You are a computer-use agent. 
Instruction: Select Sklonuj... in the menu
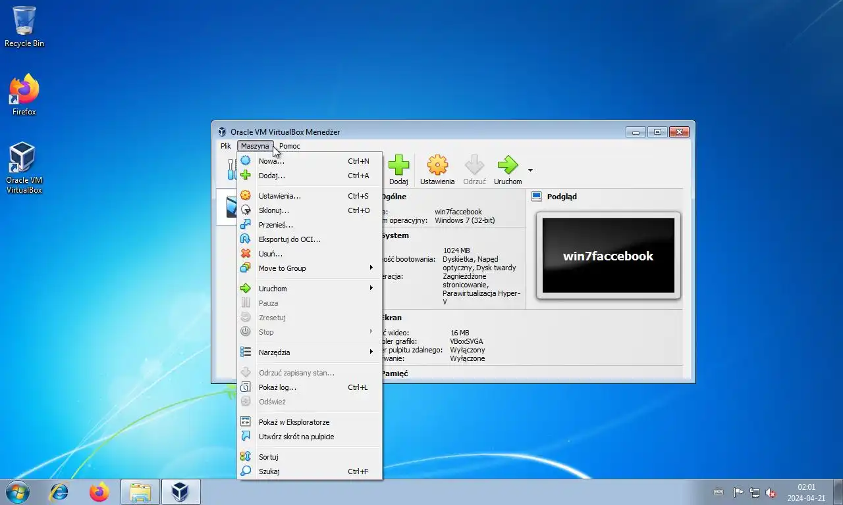click(310, 210)
